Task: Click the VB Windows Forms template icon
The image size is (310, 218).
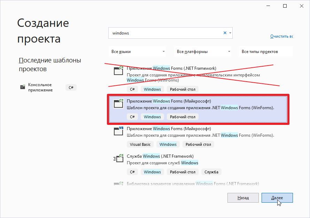Action: pos(119,131)
